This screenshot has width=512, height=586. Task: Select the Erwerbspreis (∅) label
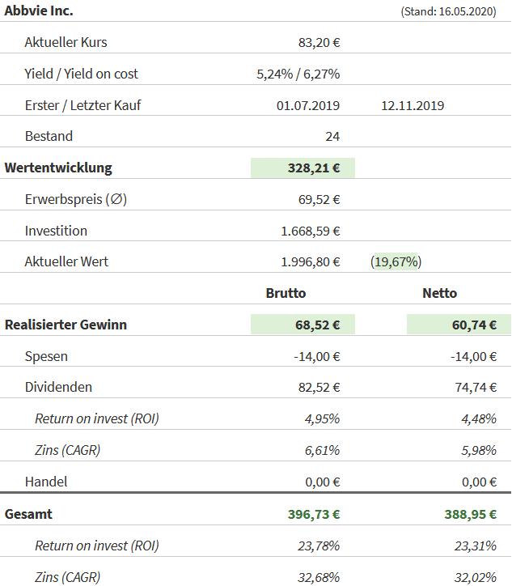[75, 199]
